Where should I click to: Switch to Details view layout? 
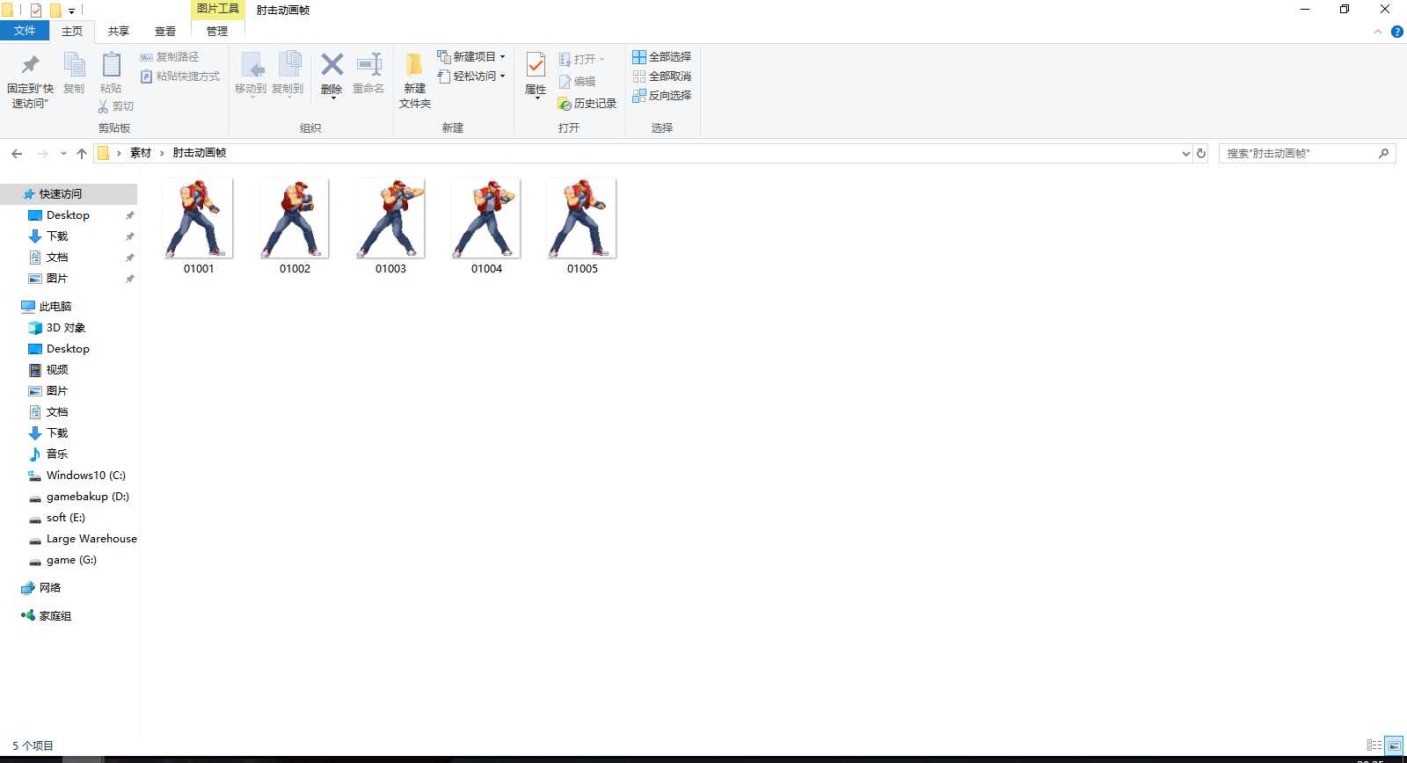click(1374, 745)
